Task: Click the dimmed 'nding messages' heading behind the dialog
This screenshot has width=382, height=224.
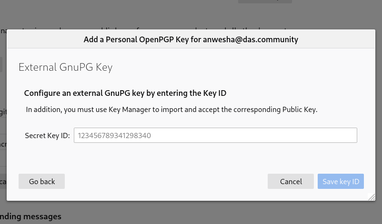Action: pyautogui.click(x=30, y=216)
